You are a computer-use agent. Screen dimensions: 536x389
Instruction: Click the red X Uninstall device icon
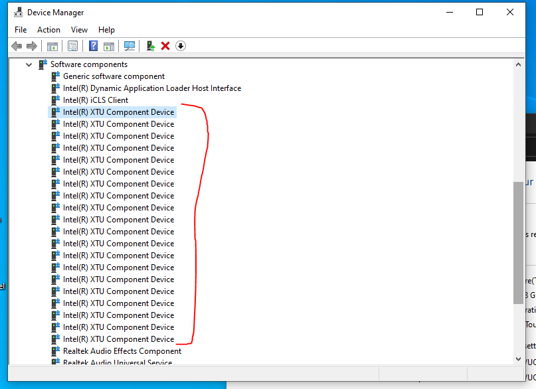[x=165, y=46]
